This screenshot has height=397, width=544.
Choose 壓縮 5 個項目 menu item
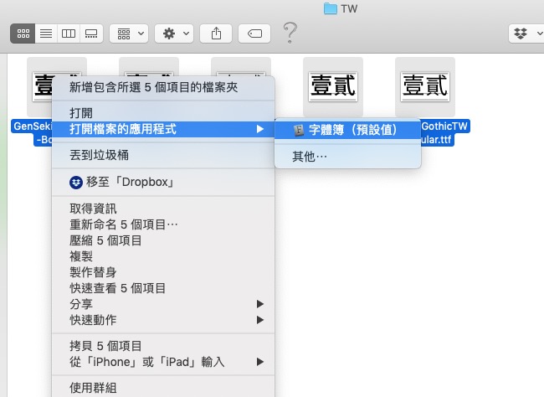coord(163,240)
